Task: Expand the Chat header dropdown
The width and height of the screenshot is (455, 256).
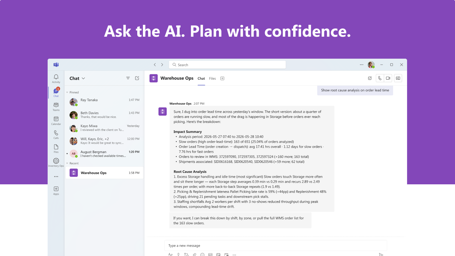Action: coord(83,78)
